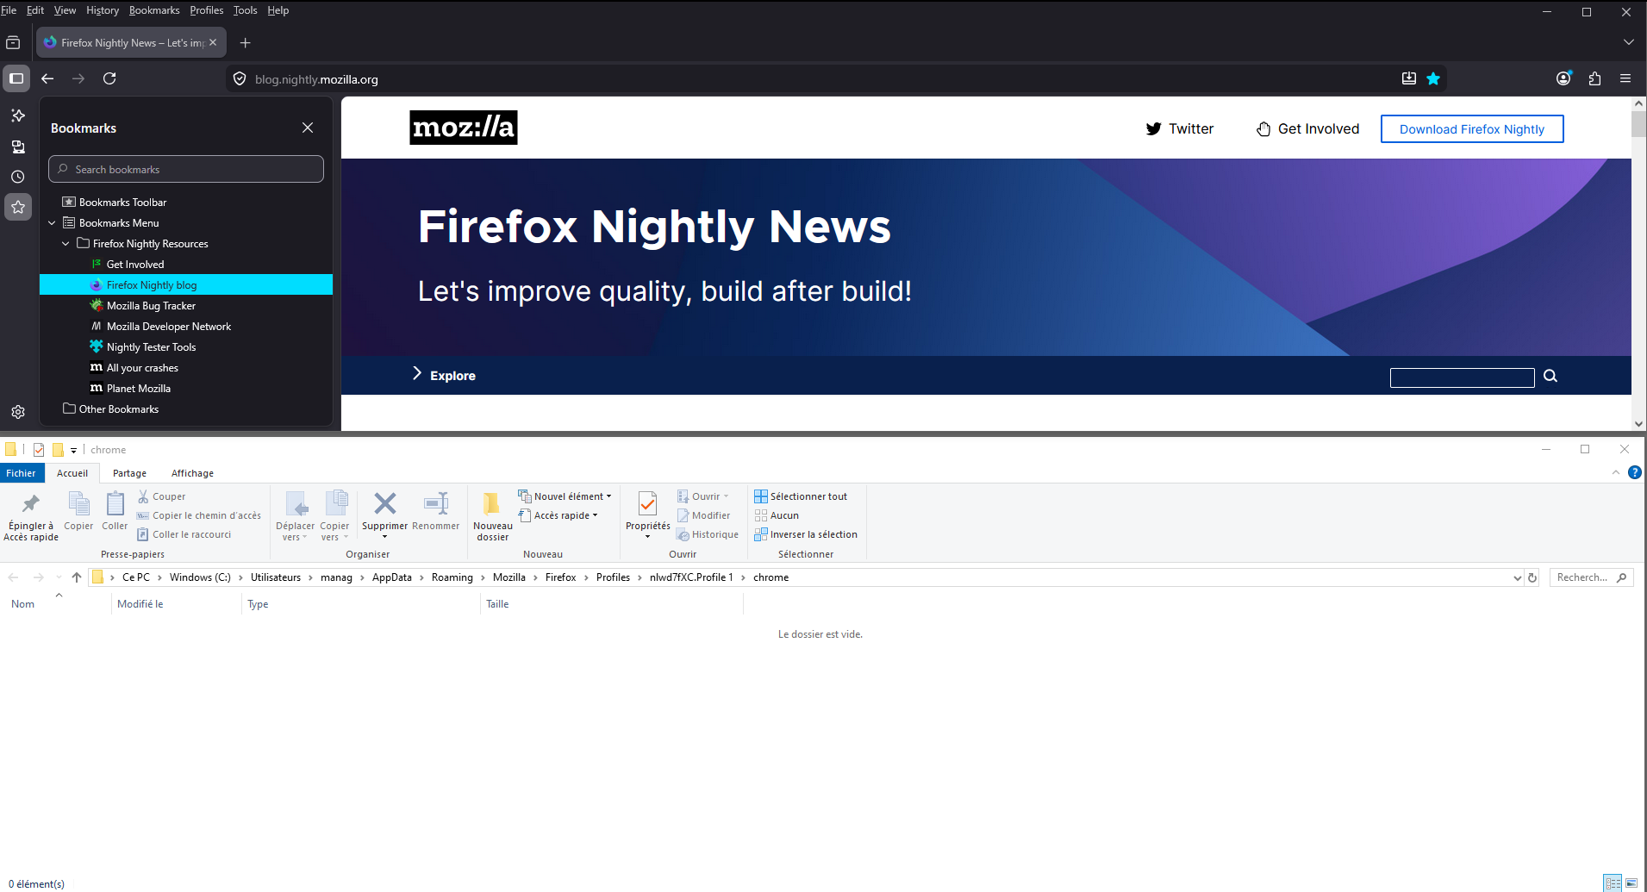Click the Firefox account profile icon
1647x892 pixels.
[1563, 78]
